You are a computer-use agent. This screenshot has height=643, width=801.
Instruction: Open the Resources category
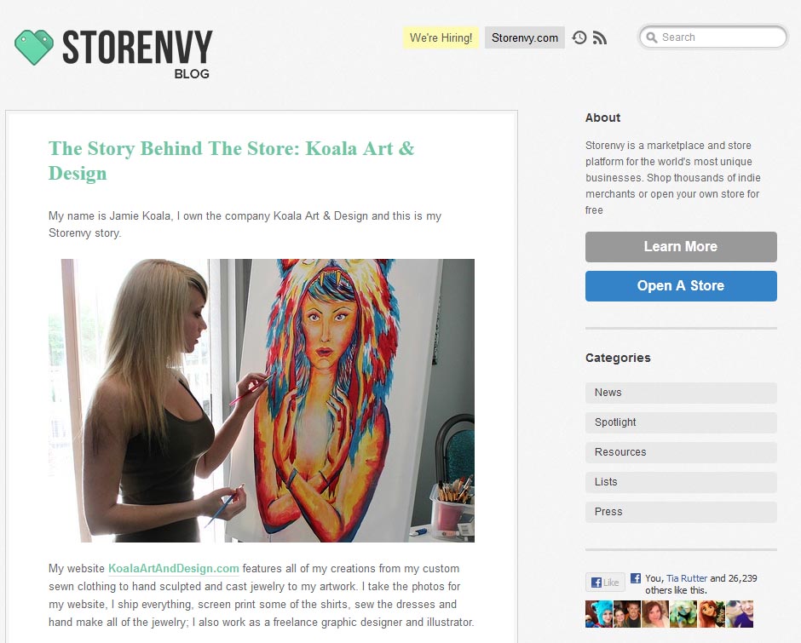pos(681,452)
